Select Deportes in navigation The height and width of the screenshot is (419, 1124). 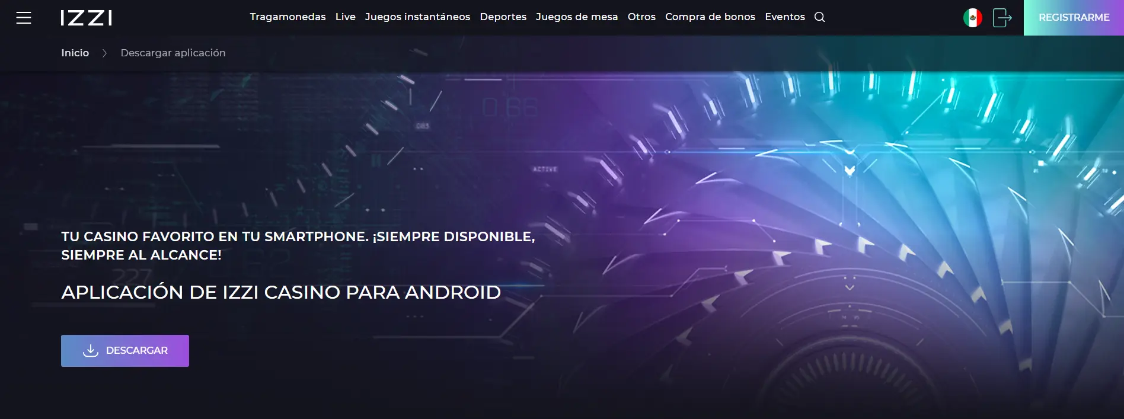click(503, 17)
